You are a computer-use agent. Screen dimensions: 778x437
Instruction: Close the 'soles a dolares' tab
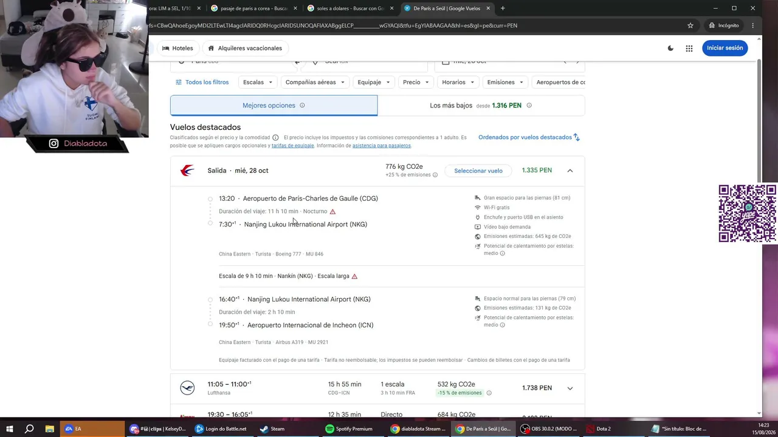(x=392, y=8)
